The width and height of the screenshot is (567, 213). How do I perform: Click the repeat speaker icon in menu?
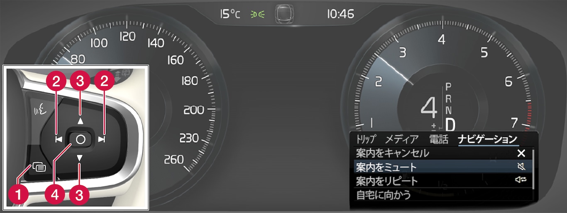(x=521, y=180)
